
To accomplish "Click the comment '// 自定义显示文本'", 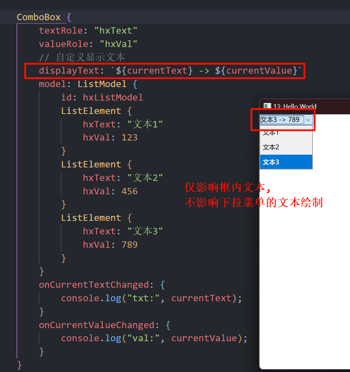I will (82, 57).
